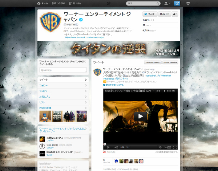Select フォロー in the sidebar menu
The width and height of the screenshot is (218, 171).
[x=63, y=85]
